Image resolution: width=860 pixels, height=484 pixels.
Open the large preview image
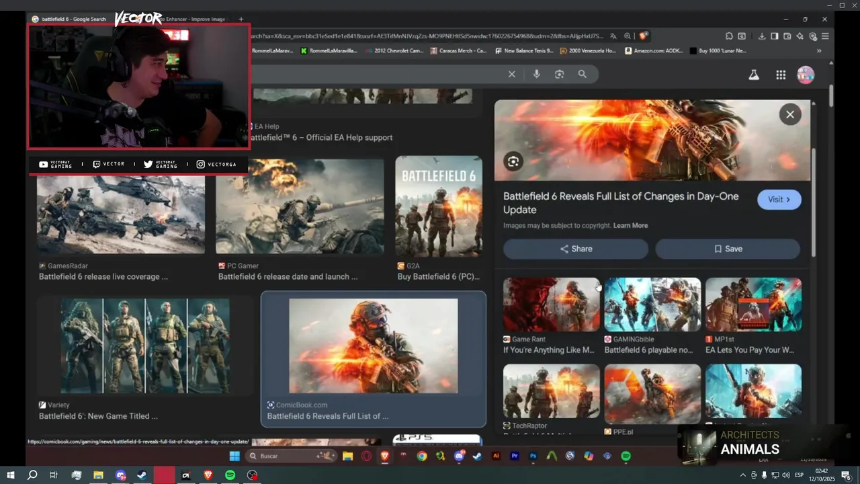[x=652, y=140]
